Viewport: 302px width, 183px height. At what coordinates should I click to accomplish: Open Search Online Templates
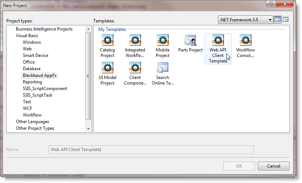(162, 68)
